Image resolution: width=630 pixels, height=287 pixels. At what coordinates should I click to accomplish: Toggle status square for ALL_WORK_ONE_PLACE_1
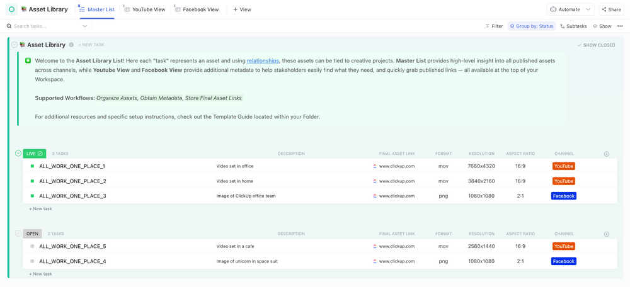tap(32, 166)
